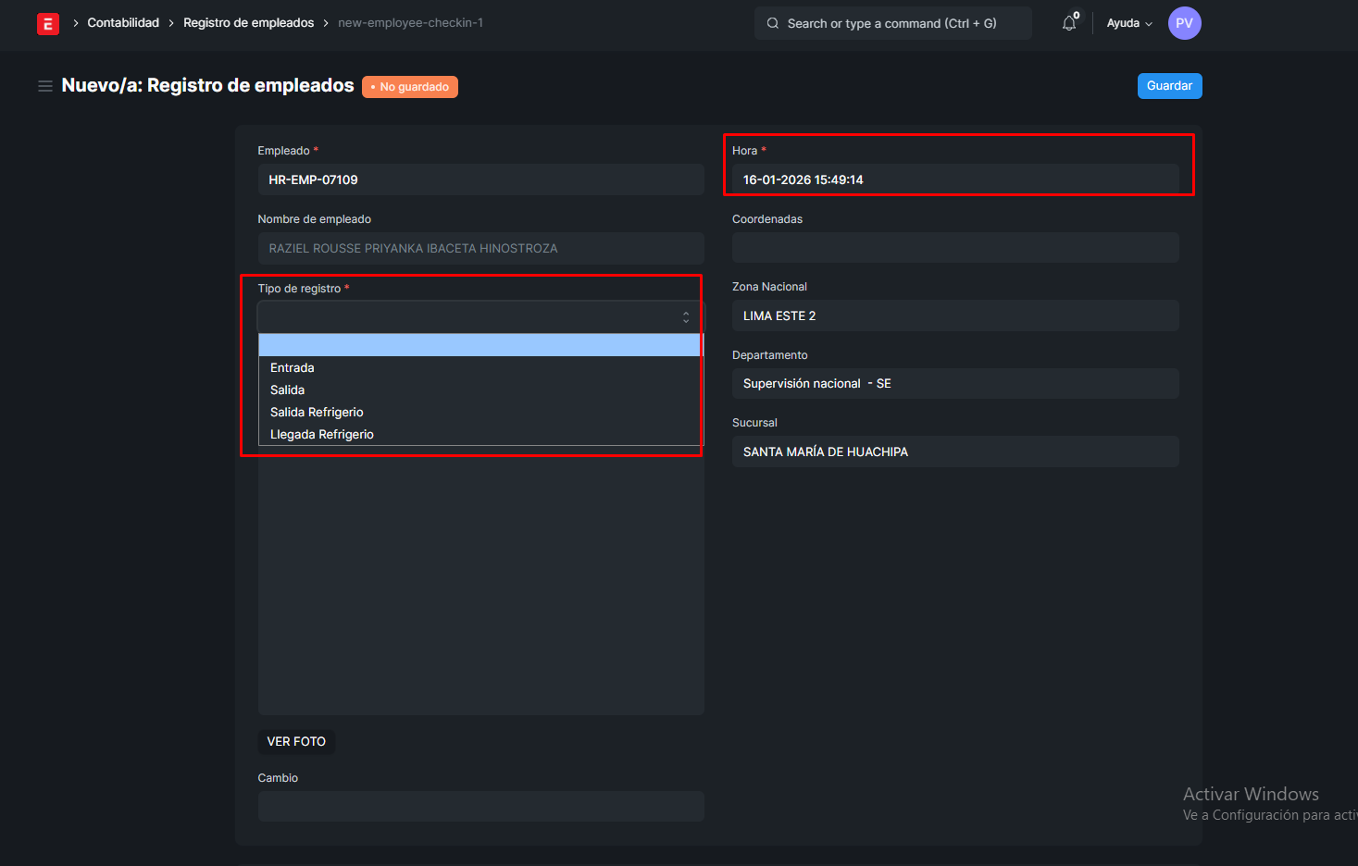Click the Sucursal field Santa María de Huachipa
This screenshot has height=866, width=1358.
click(x=954, y=452)
